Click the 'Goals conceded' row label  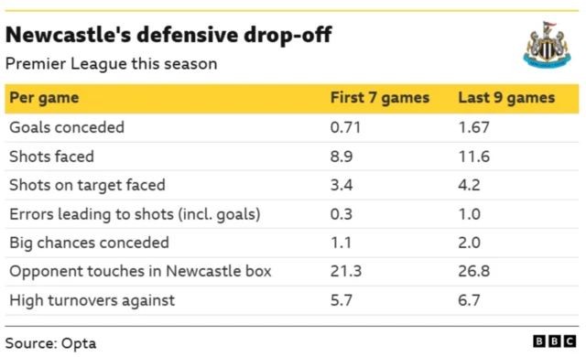click(x=67, y=127)
